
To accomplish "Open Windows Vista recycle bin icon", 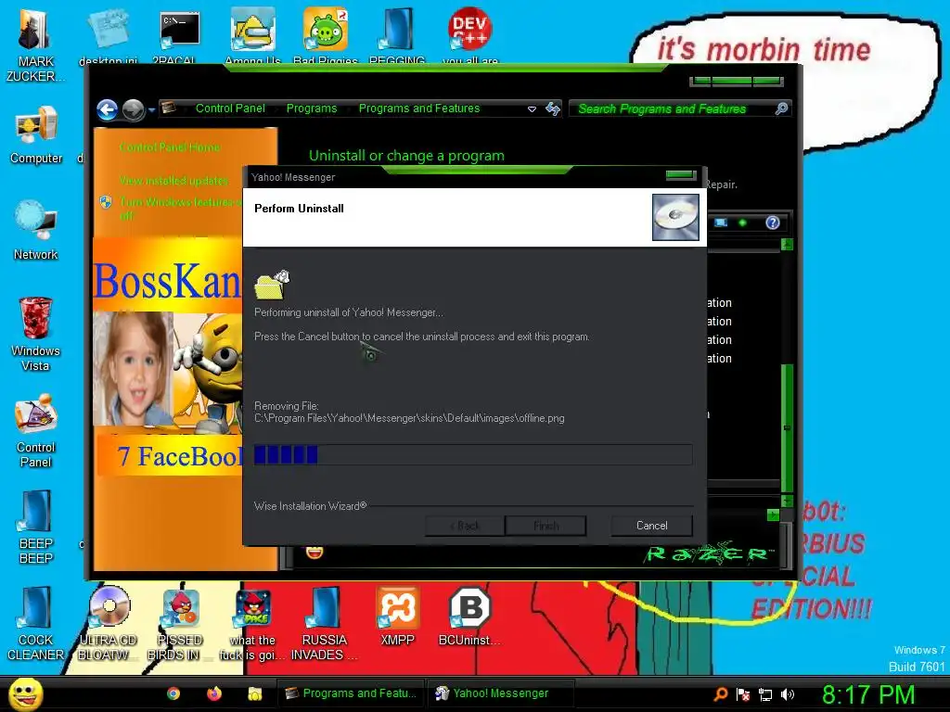I will click(36, 334).
